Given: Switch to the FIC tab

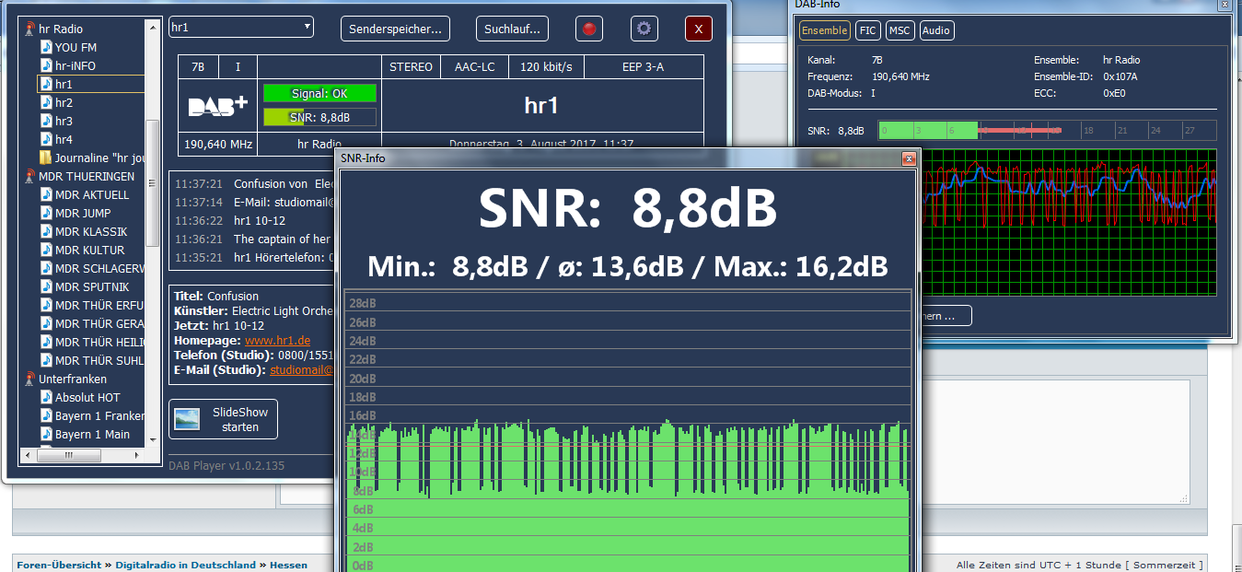Looking at the screenshot, I should coord(867,30).
